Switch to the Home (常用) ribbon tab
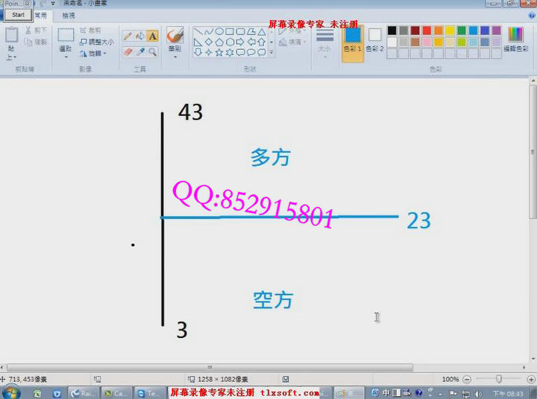This screenshot has height=399, width=537. click(x=40, y=15)
